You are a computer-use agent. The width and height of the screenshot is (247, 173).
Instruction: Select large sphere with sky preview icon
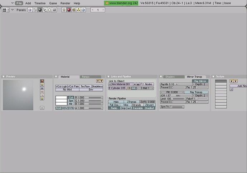42,98
